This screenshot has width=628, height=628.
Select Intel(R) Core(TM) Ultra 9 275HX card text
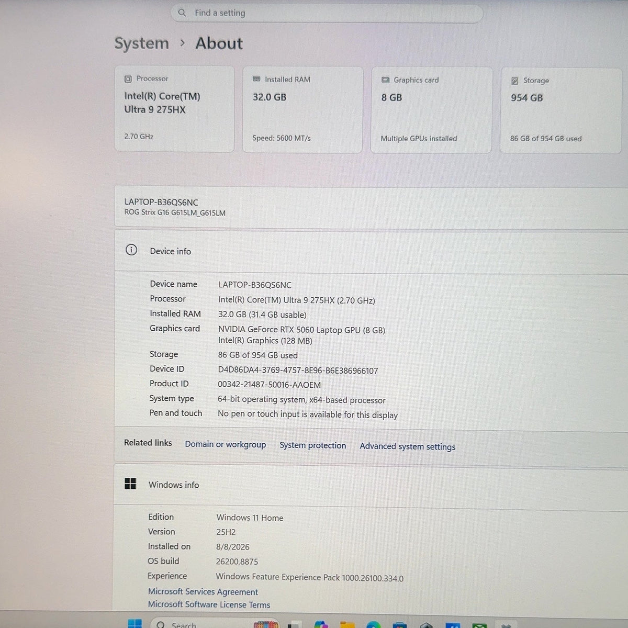pyautogui.click(x=162, y=103)
